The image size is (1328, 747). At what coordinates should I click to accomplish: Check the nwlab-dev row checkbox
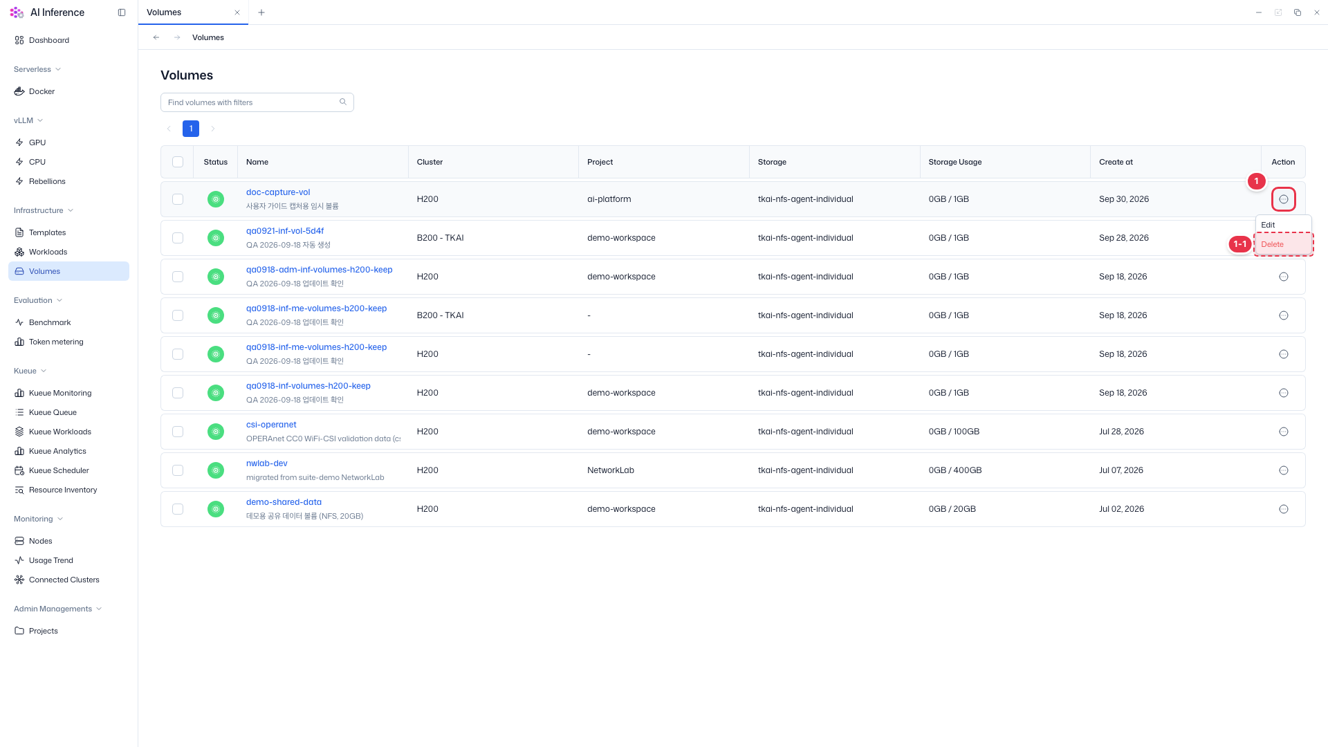[178, 470]
